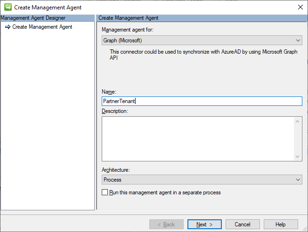The width and height of the screenshot is (308, 232).
Task: Click Description scrollbar down arrow
Action: pos(298,157)
